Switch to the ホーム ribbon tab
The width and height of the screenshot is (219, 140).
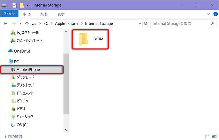point(27,14)
